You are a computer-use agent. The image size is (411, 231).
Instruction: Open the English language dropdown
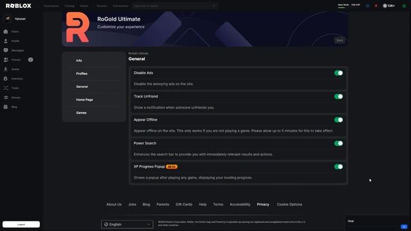127,225
